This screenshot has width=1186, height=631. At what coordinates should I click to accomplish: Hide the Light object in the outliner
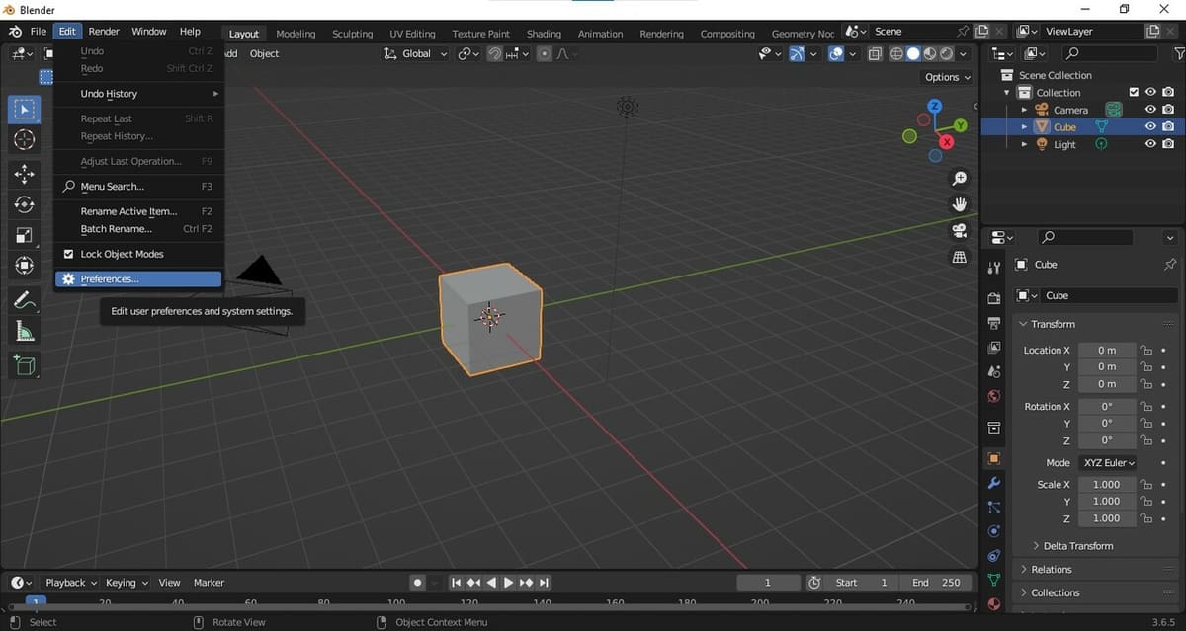click(1149, 144)
